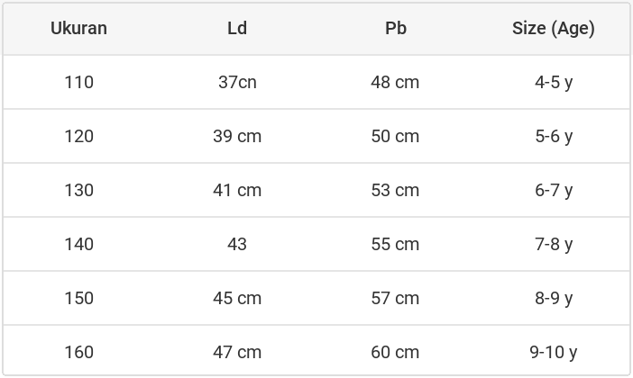Select the 130 size cell
633x378 pixels.
[78, 190]
